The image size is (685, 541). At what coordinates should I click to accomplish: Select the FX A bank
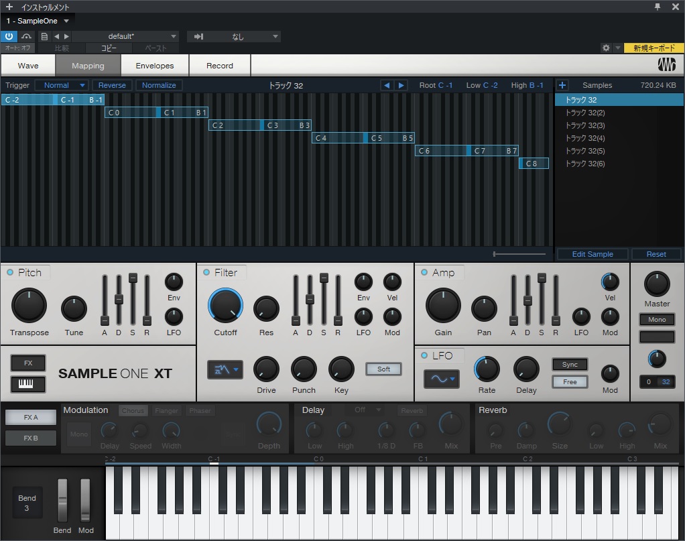(31, 418)
